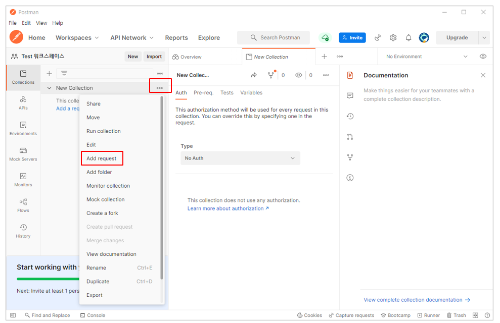
Task: Close the Documentation panel
Action: tap(483, 75)
